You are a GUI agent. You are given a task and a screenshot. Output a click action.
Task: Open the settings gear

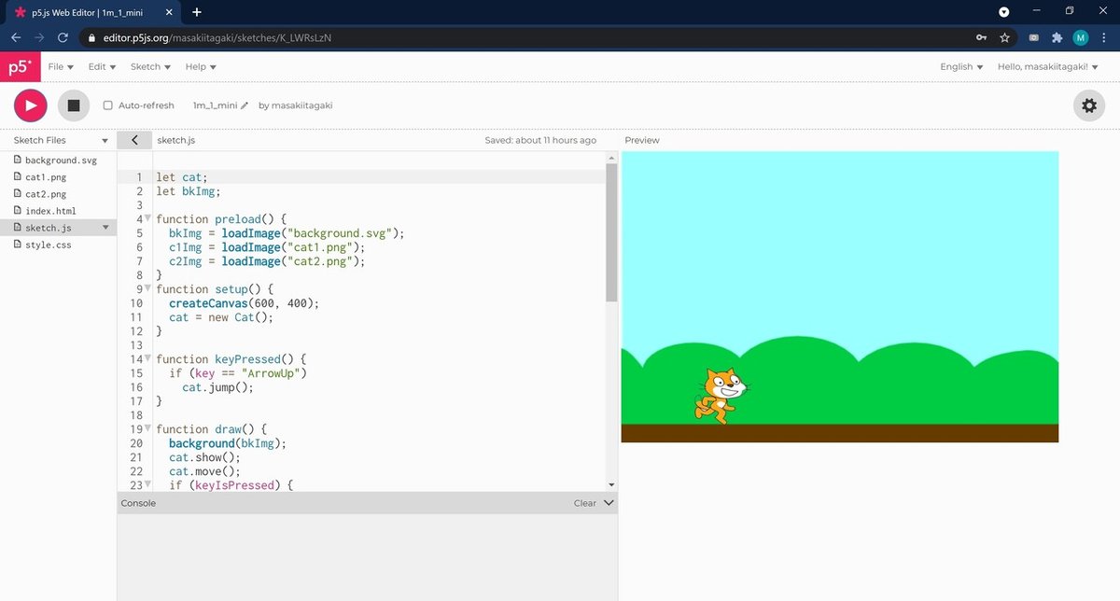click(x=1088, y=105)
